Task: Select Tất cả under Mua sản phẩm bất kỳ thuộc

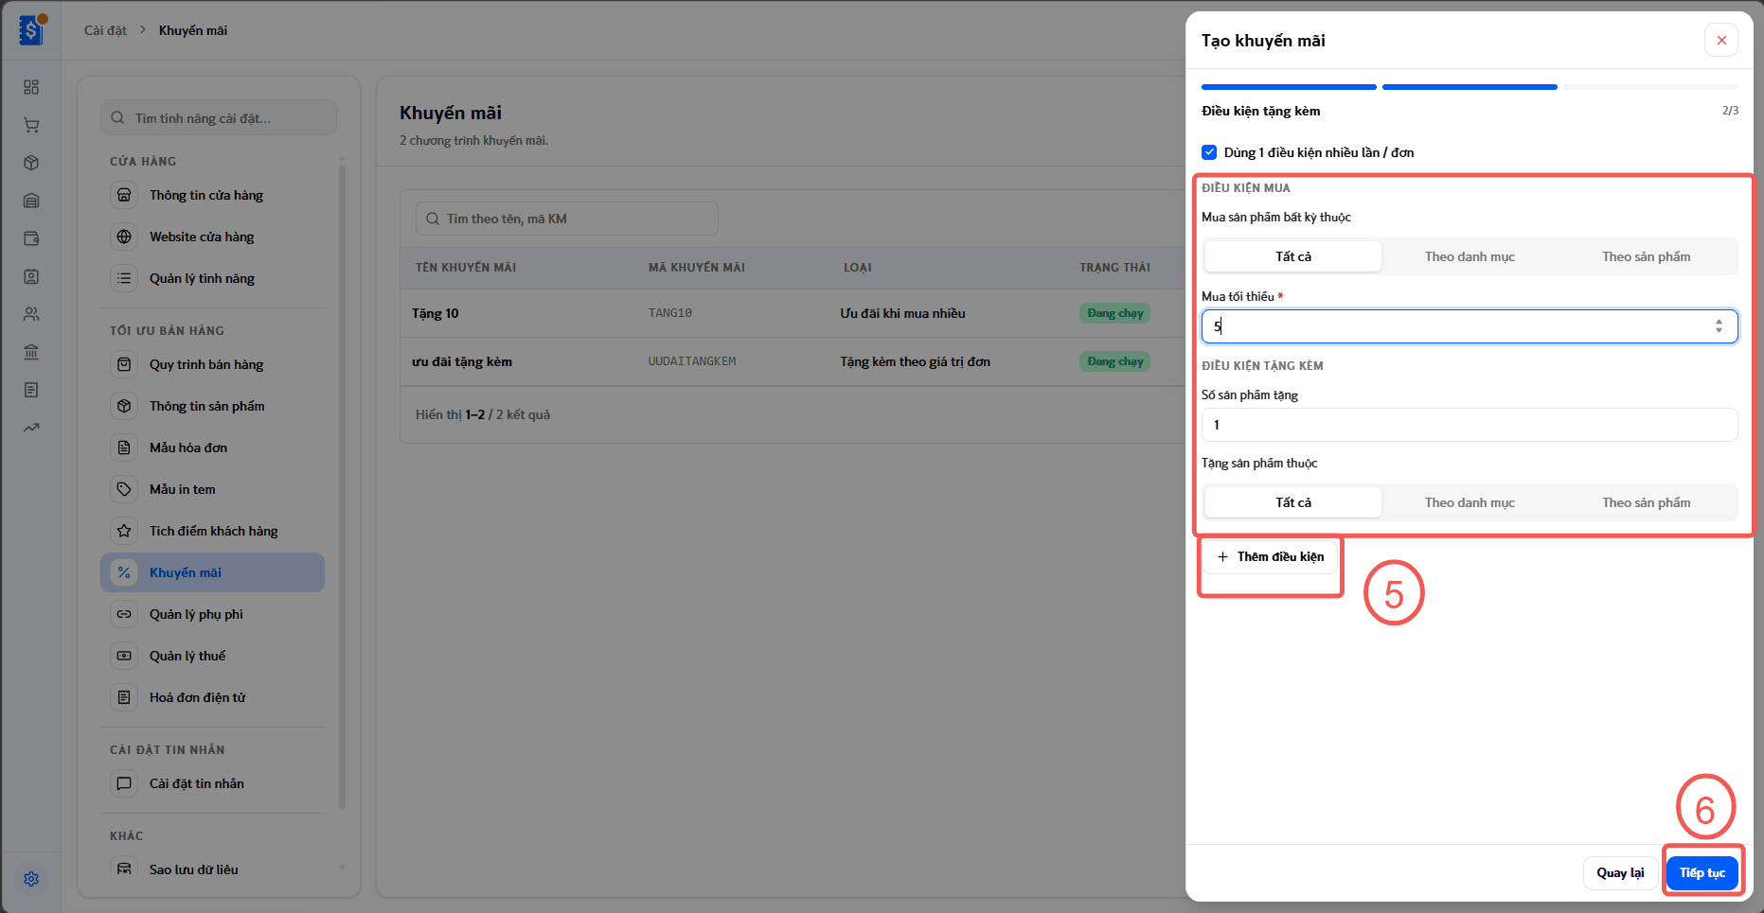Action: pos(1292,256)
